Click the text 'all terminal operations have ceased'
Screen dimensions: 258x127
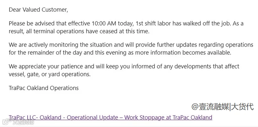click(72, 31)
